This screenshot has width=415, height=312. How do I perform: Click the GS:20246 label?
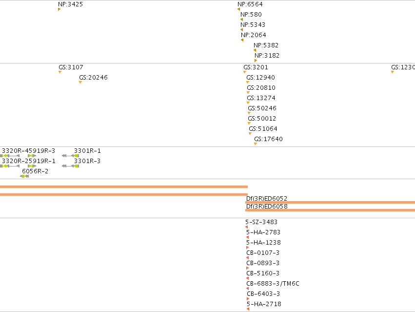93,78
